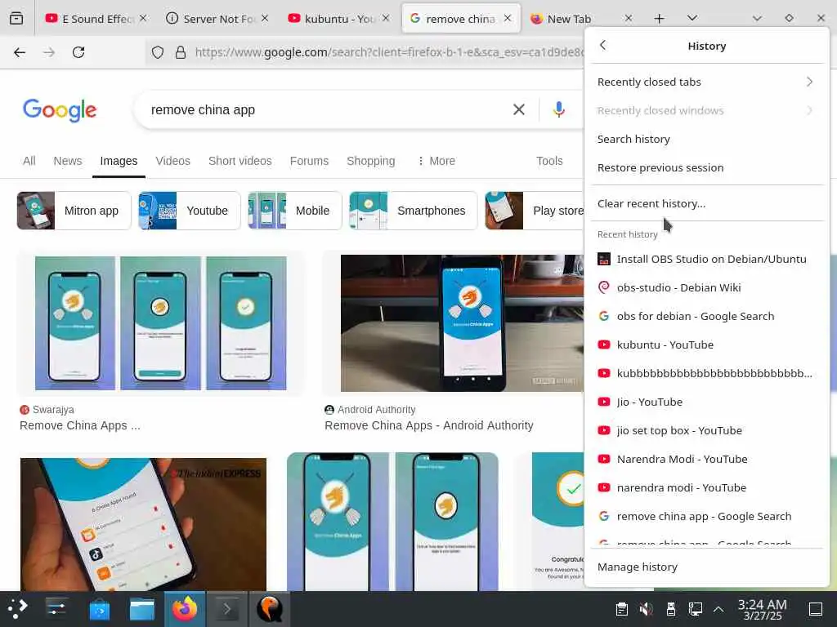Select the Short videos filter
Image resolution: width=837 pixels, height=627 pixels.
[239, 161]
